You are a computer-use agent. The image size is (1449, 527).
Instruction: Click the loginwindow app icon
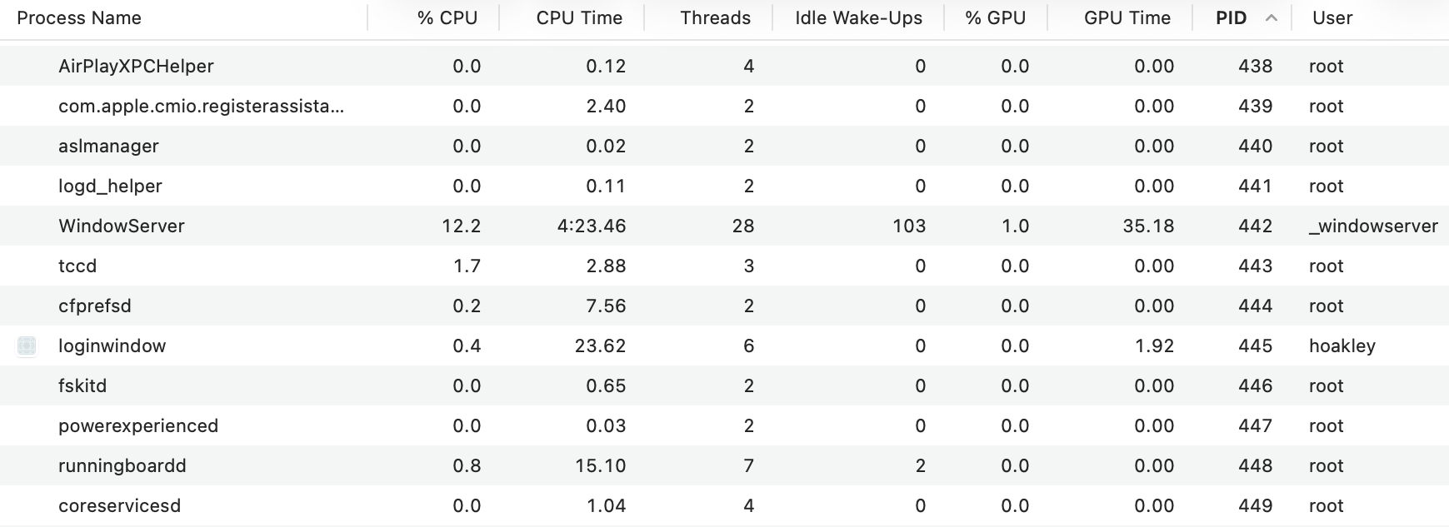(27, 346)
